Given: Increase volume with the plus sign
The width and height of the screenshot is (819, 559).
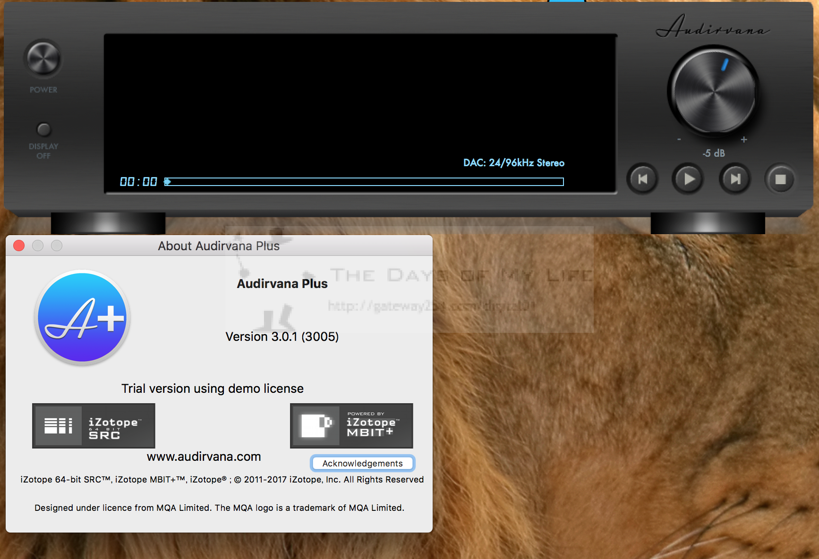Looking at the screenshot, I should tap(744, 139).
